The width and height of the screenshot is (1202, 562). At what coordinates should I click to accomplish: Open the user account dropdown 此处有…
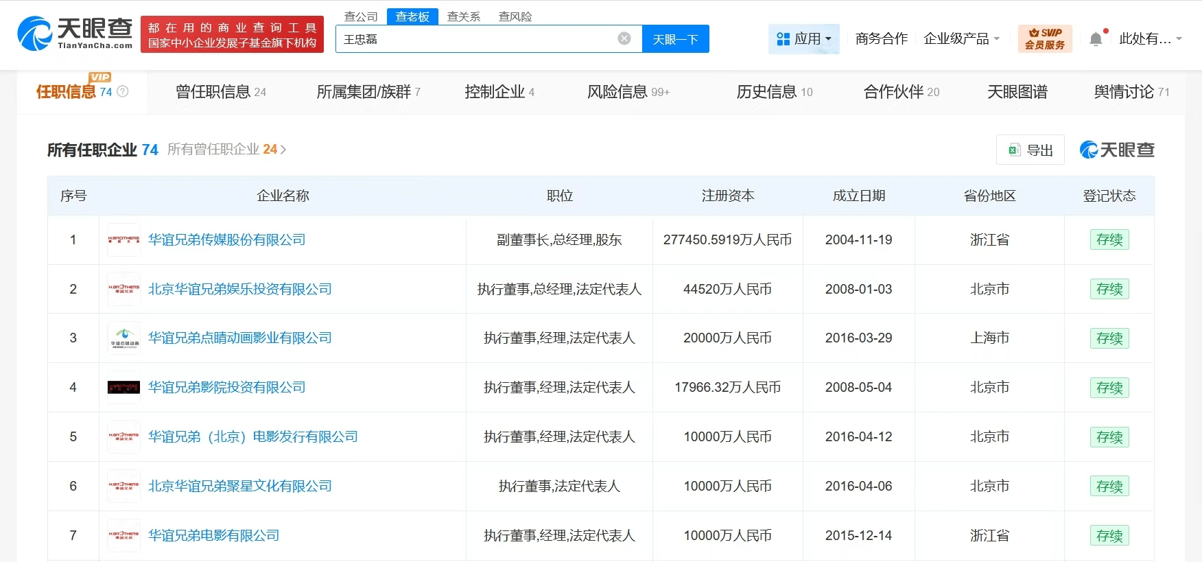tap(1150, 39)
